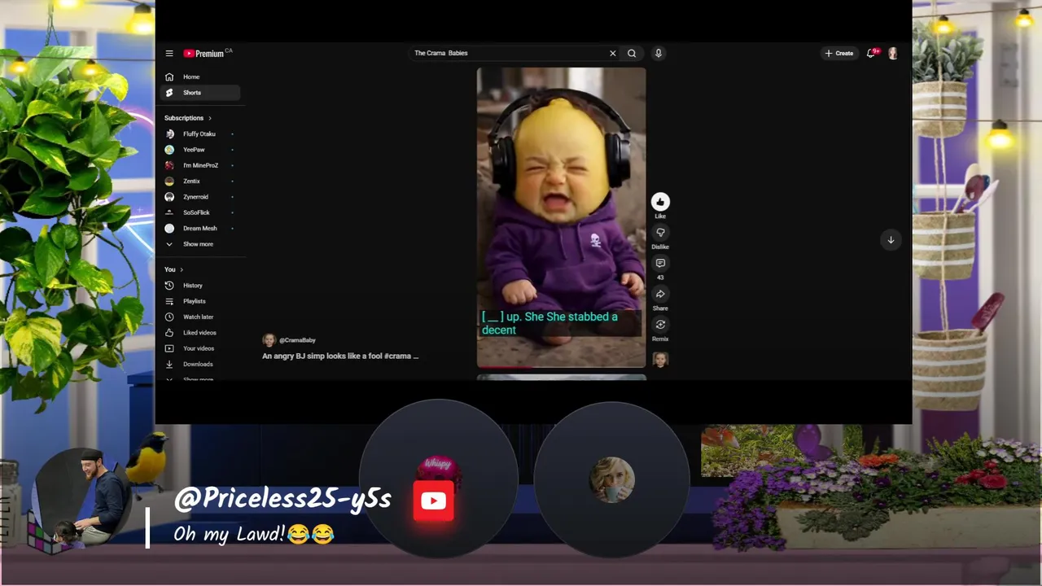Select Shorts in the sidebar
The width and height of the screenshot is (1042, 586).
[199, 93]
